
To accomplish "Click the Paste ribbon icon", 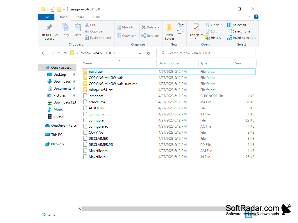I will click(x=77, y=30).
